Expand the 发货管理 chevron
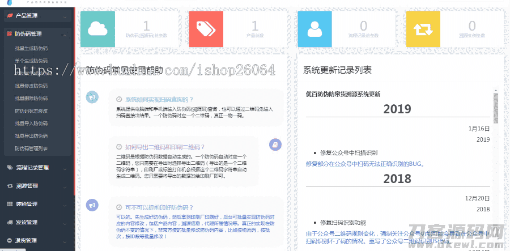 (65, 224)
